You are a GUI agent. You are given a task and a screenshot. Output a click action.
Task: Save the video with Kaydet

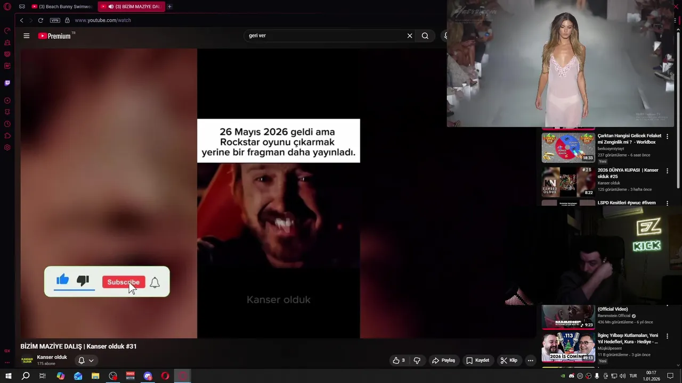point(477,361)
